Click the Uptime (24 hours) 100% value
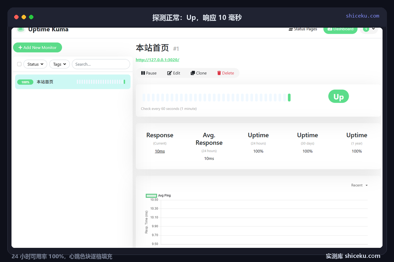Screen dimensions: 394x262 258,151
